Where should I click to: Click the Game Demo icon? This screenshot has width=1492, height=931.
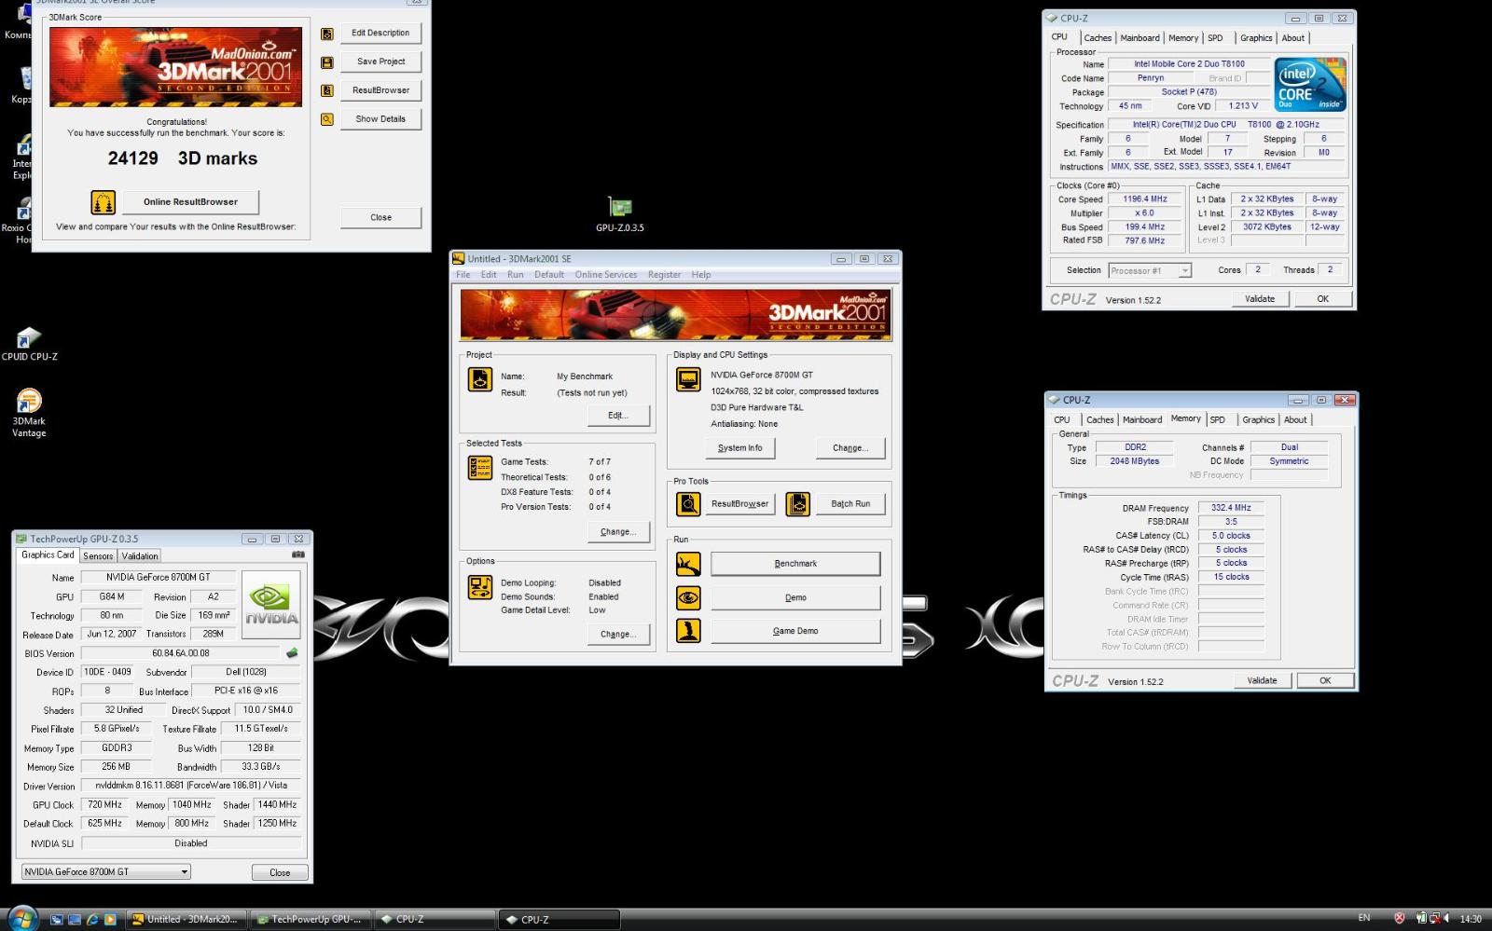pyautogui.click(x=689, y=631)
